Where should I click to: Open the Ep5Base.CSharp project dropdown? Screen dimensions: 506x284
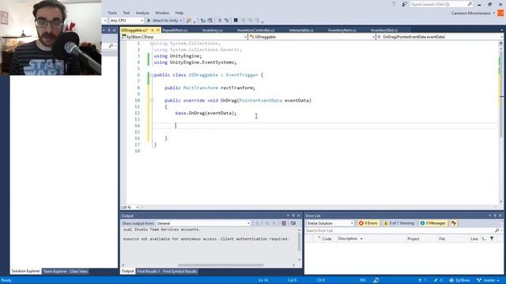[184, 37]
